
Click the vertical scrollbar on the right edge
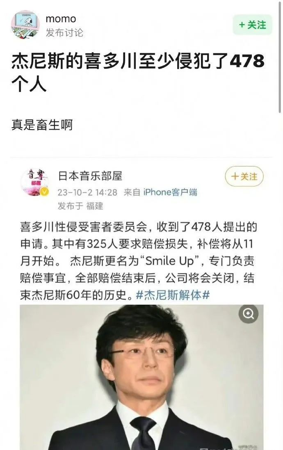tap(280, 57)
